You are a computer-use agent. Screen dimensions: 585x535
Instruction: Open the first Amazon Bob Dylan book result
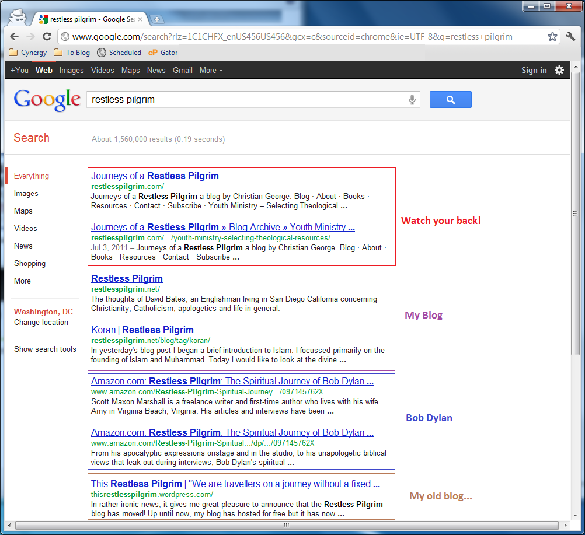click(x=232, y=381)
